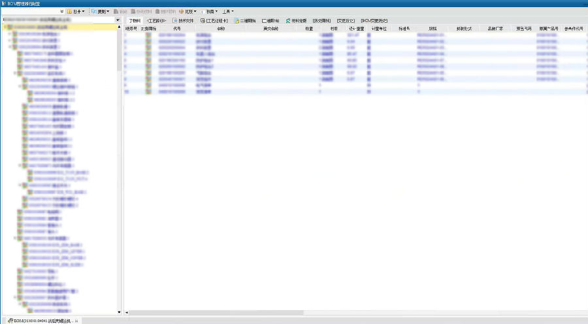Click the 英文名称 column header
Viewport: 588px width, 324px height.
[270, 29]
